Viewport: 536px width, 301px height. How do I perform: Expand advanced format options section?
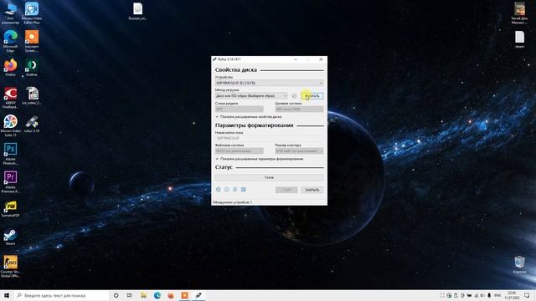[x=260, y=159]
